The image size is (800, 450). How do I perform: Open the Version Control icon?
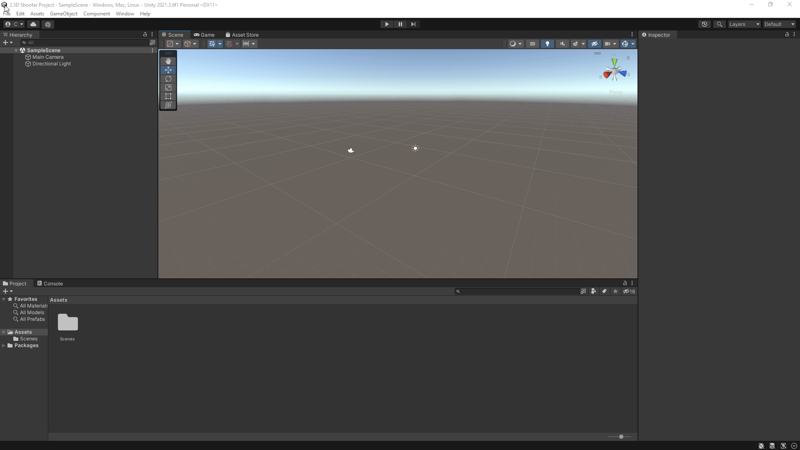(48, 24)
